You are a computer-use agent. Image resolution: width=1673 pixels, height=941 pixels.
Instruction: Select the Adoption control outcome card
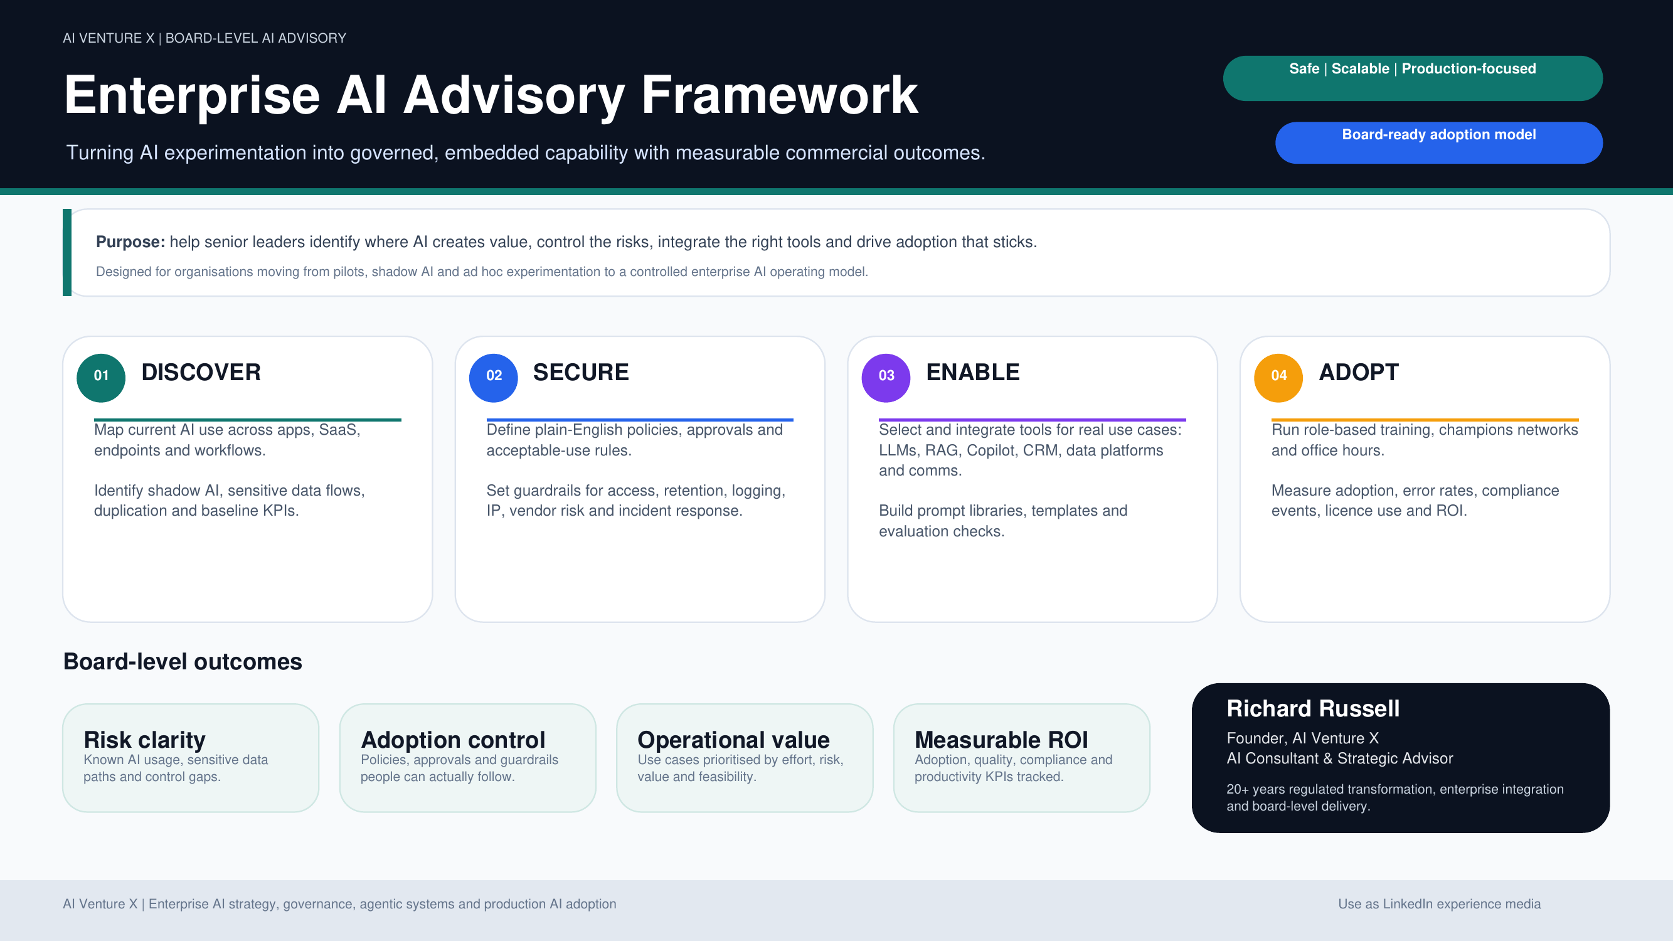coord(467,758)
